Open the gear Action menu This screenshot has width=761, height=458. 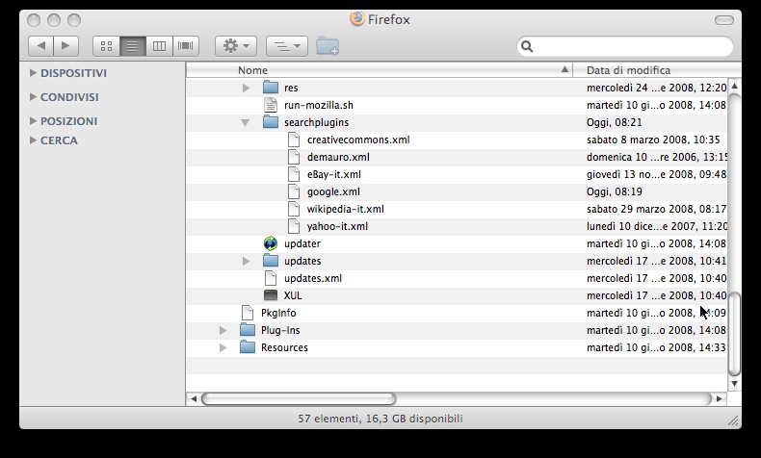(236, 46)
